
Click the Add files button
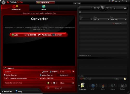(x=15, y=35)
